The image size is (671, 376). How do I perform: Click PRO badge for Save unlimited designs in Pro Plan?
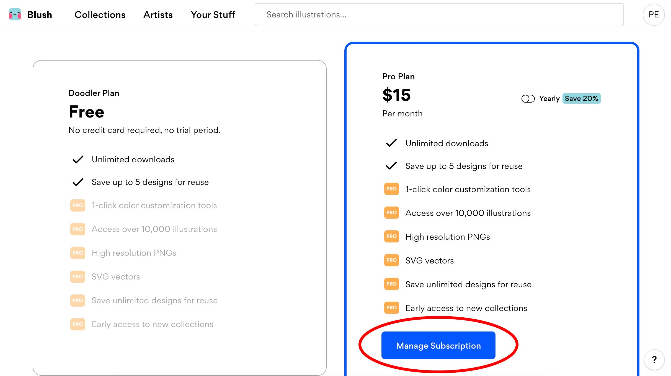click(391, 284)
